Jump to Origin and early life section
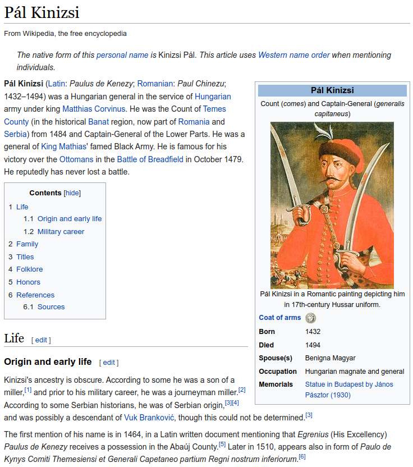The image size is (413, 467). 70,219
